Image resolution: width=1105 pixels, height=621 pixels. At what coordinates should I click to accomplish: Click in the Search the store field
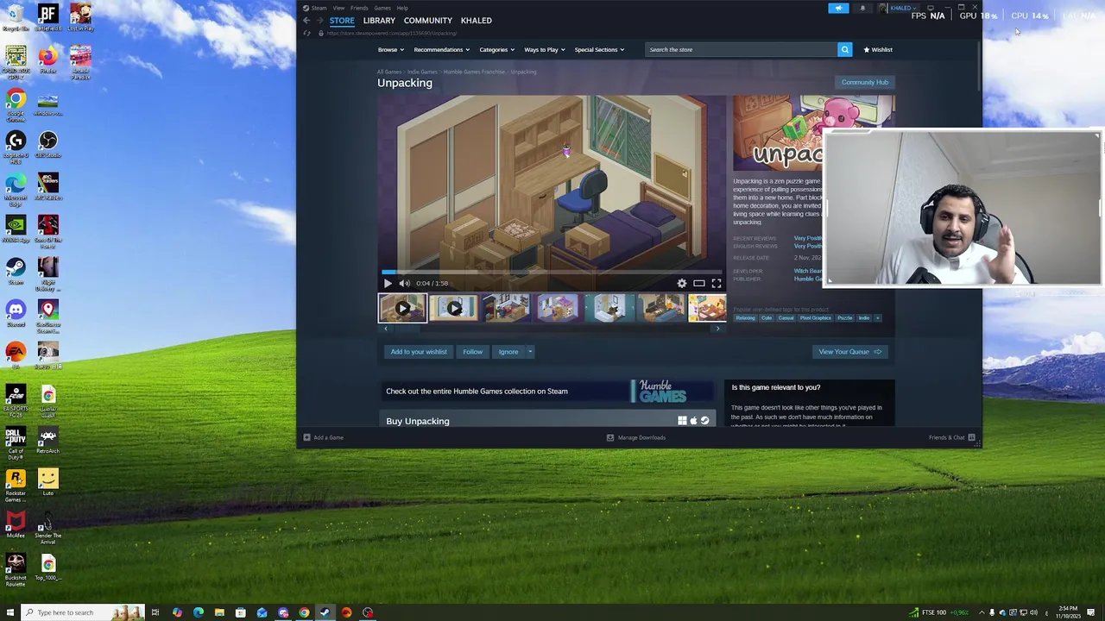click(741, 49)
